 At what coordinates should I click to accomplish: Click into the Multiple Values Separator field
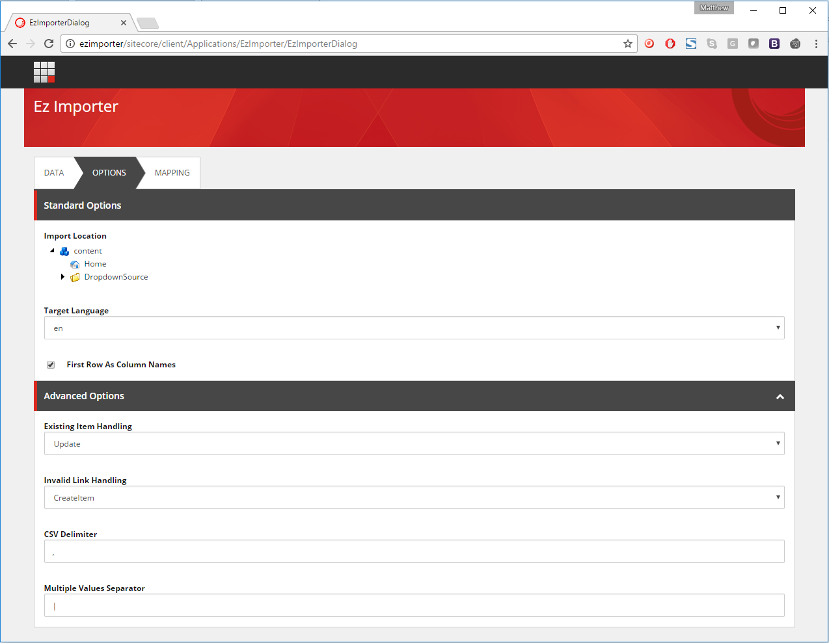[x=414, y=605]
